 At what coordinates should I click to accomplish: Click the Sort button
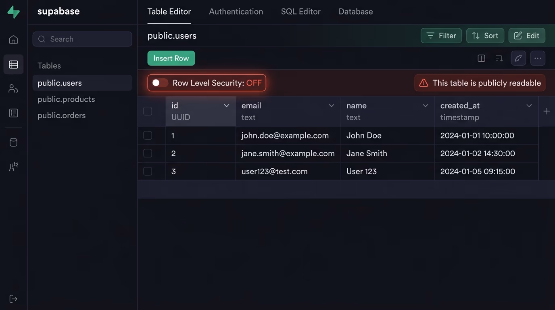485,36
